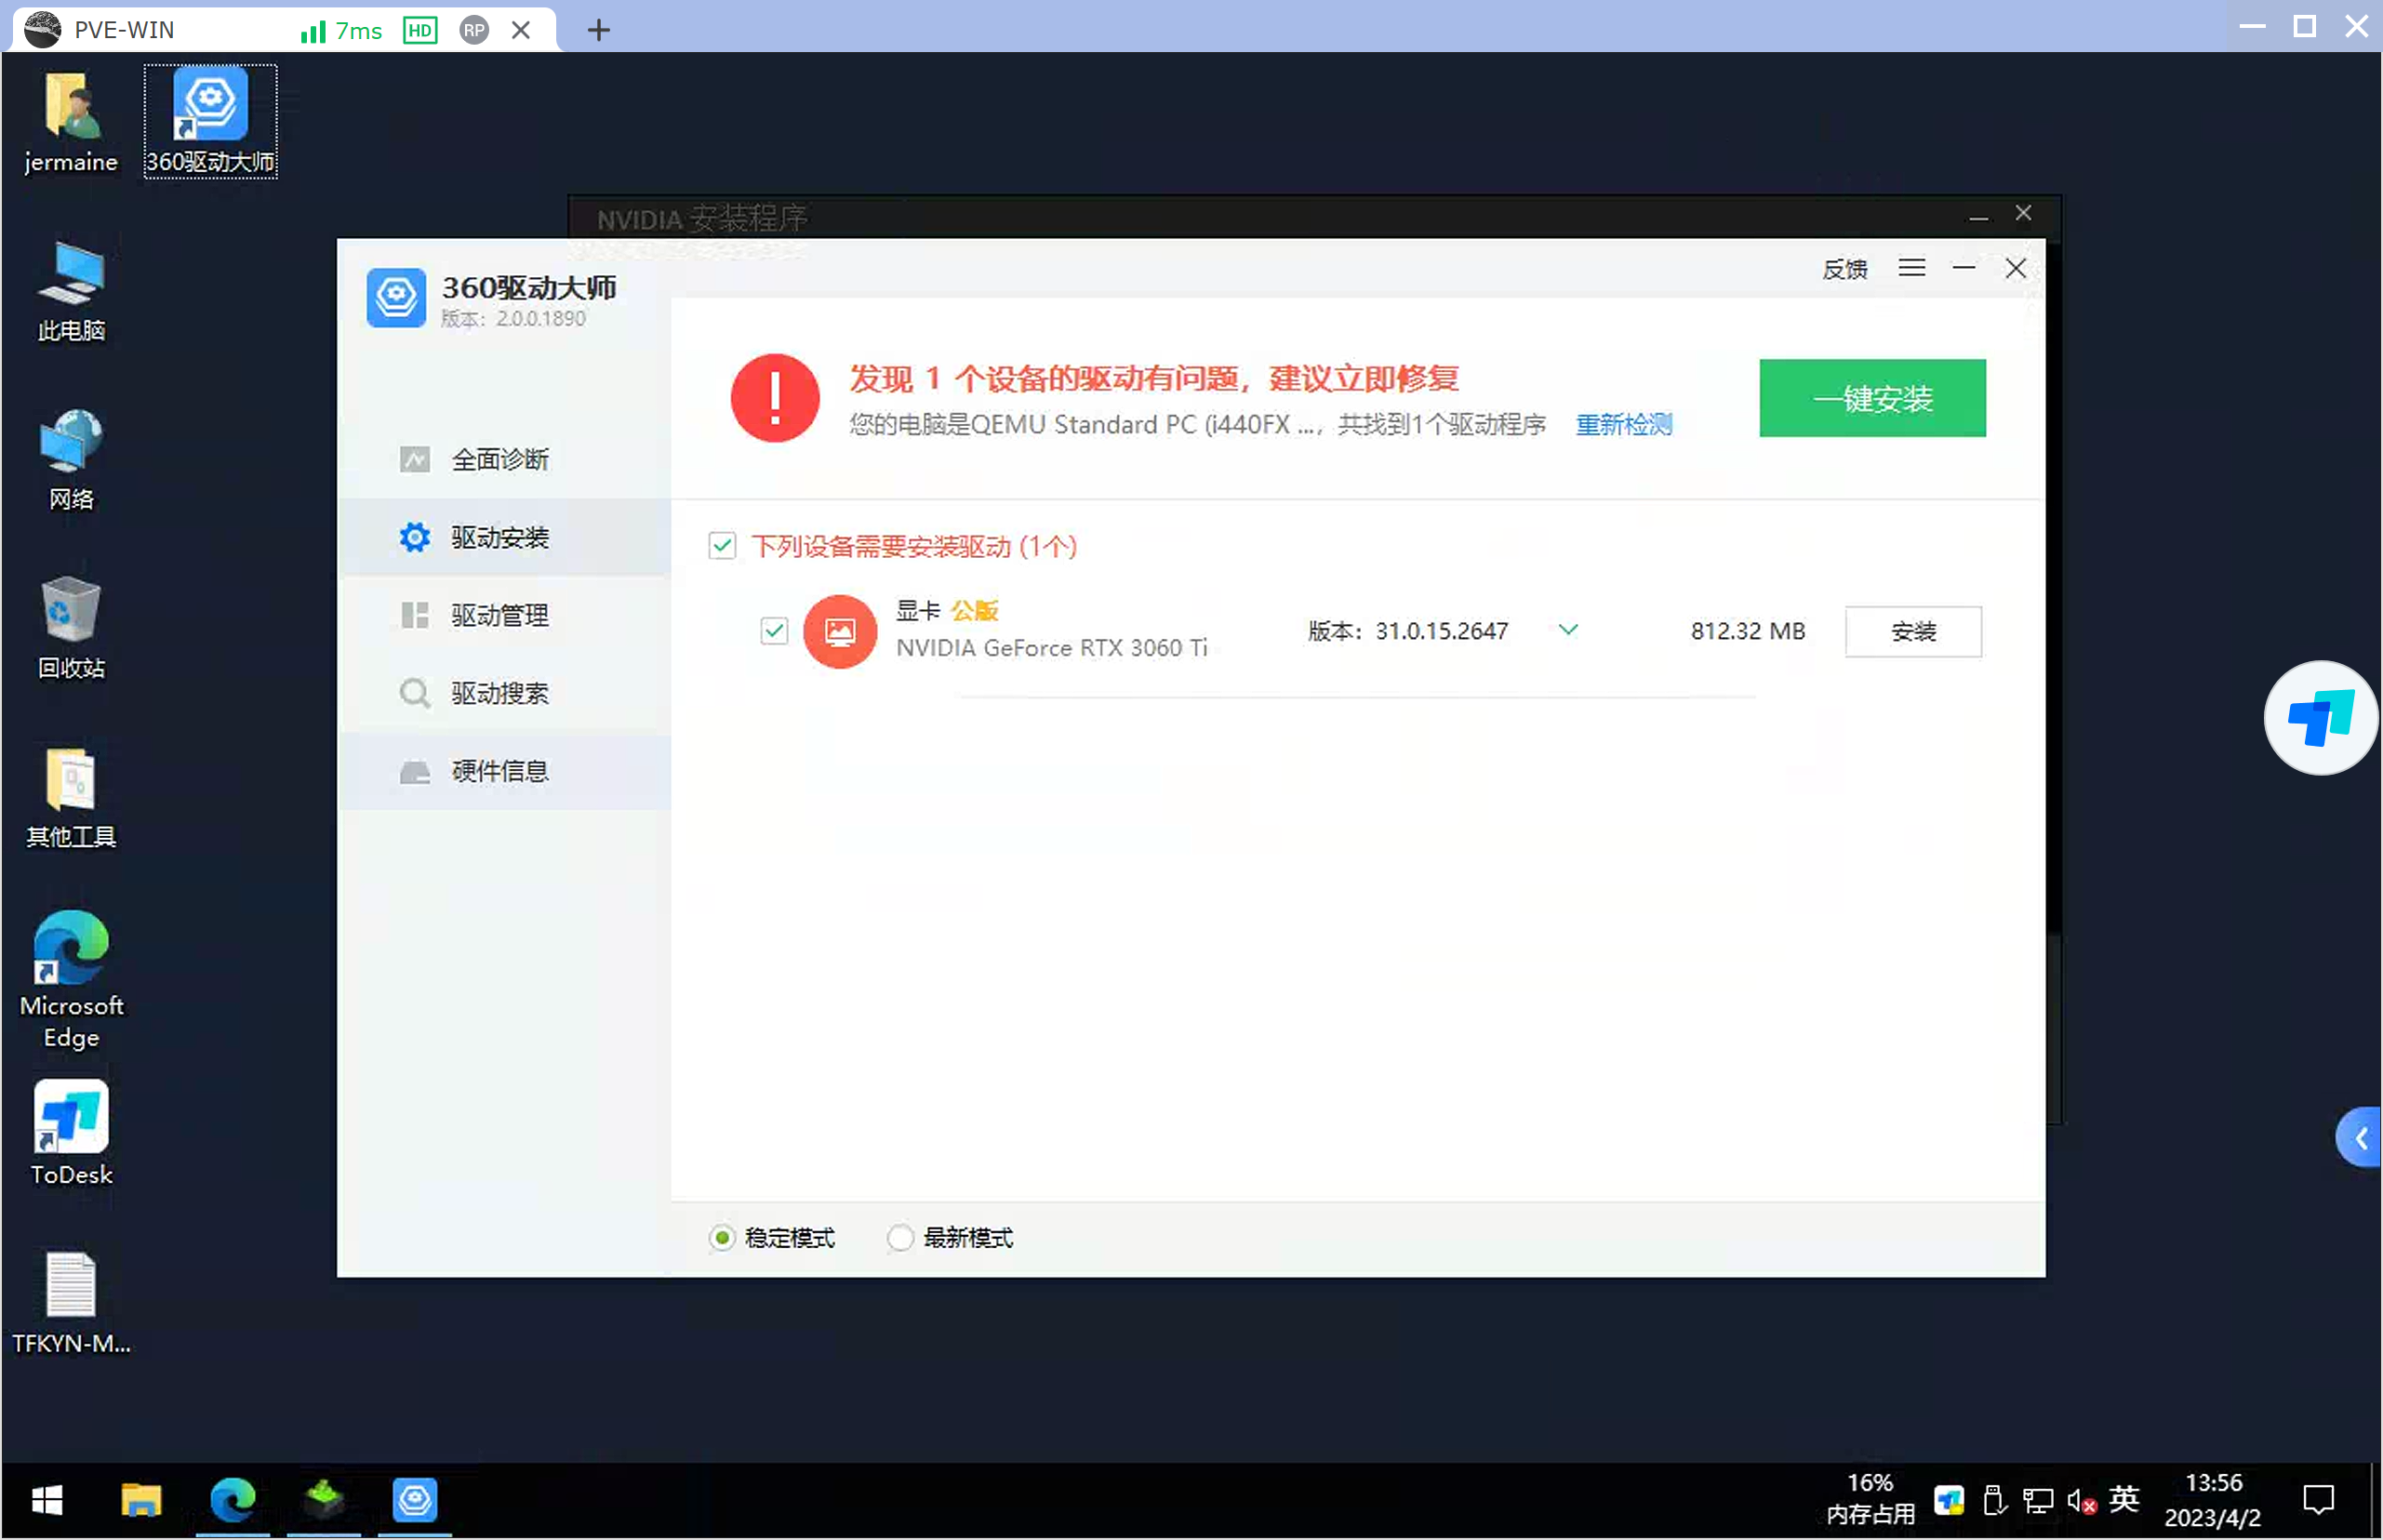Launch ToDesk from desktop shortcut
The width and height of the screenshot is (2383, 1540).
click(70, 1133)
